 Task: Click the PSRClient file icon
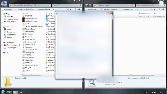[x=47, y=19]
